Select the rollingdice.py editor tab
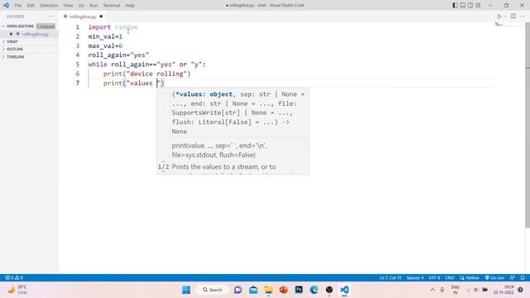Viewport: 530px width, 298px height. 83,17
